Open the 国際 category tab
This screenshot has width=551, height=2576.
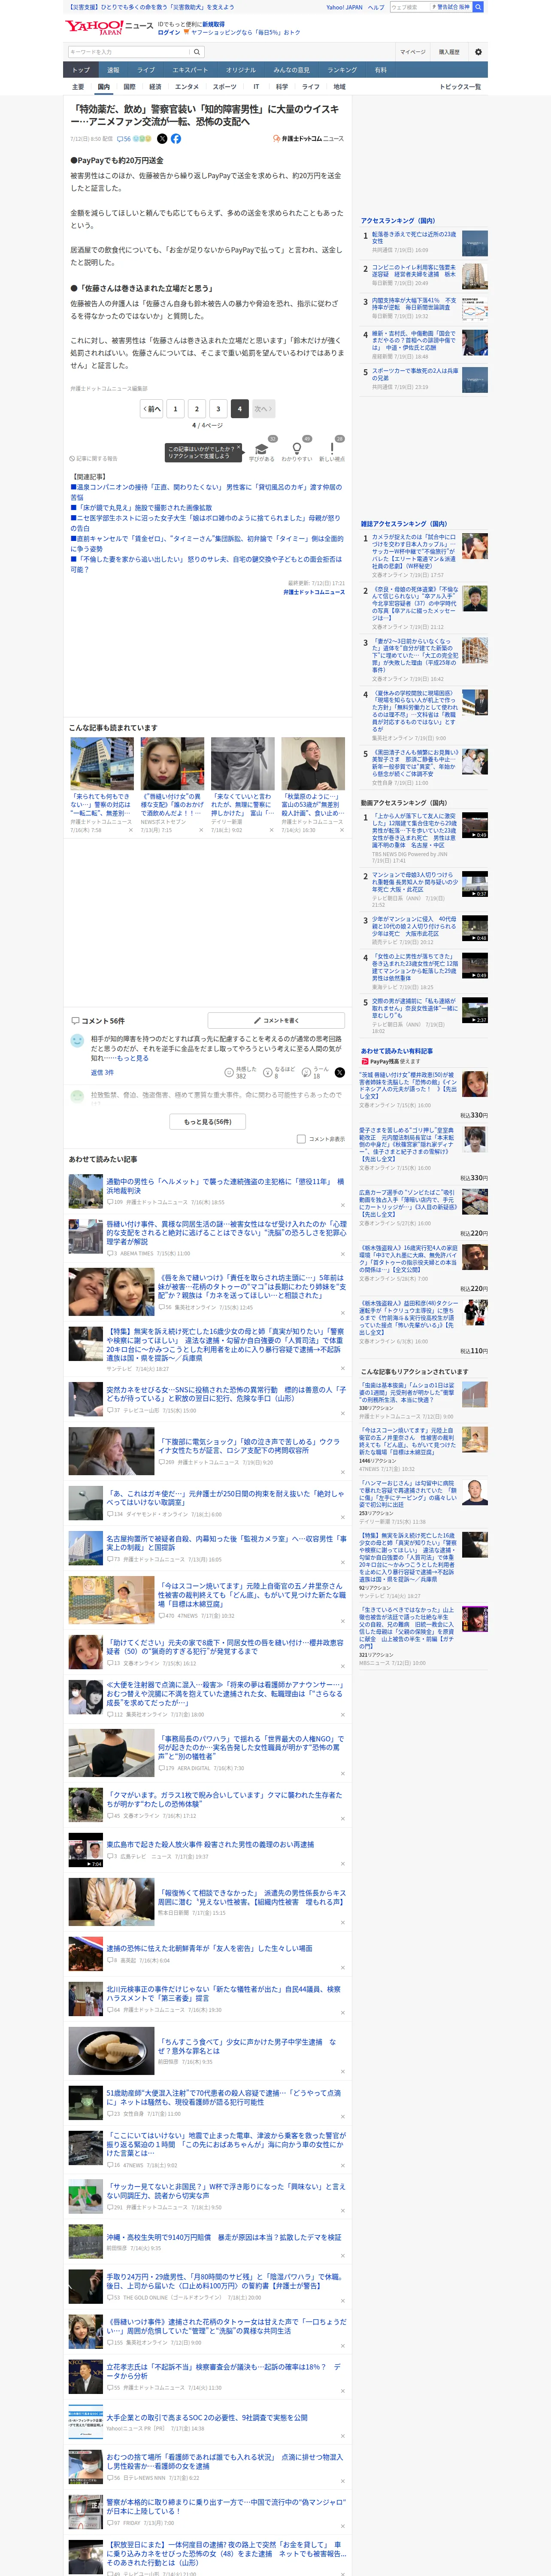pyautogui.click(x=129, y=87)
